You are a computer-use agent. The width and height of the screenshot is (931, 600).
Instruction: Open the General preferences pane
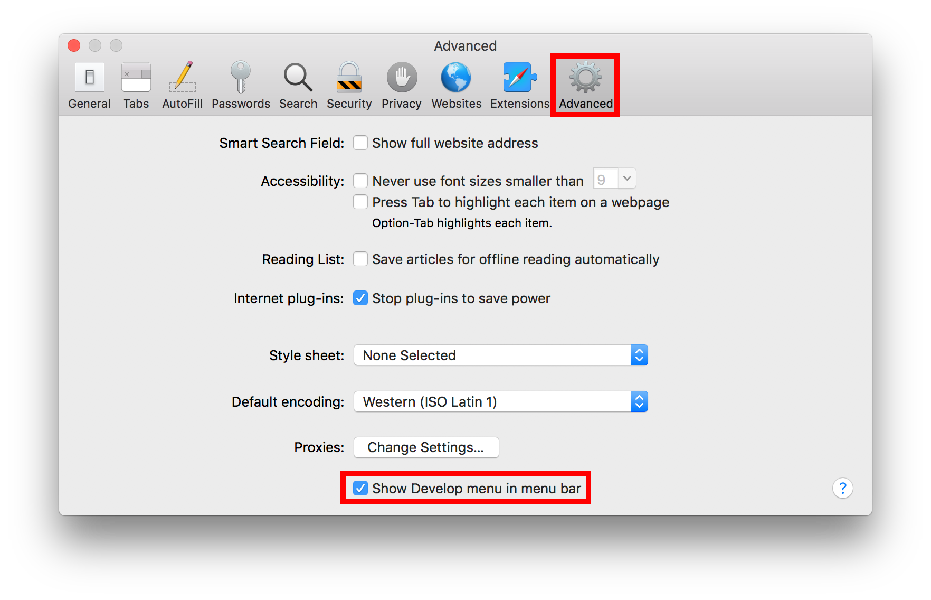89,85
